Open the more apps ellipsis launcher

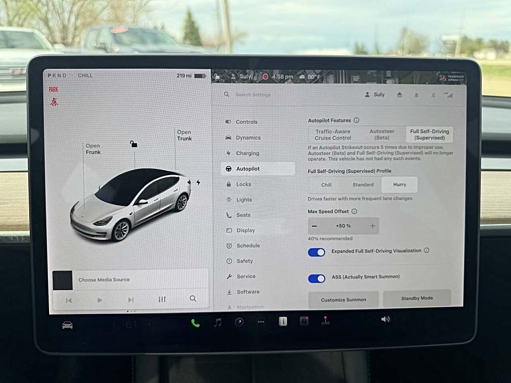(261, 322)
